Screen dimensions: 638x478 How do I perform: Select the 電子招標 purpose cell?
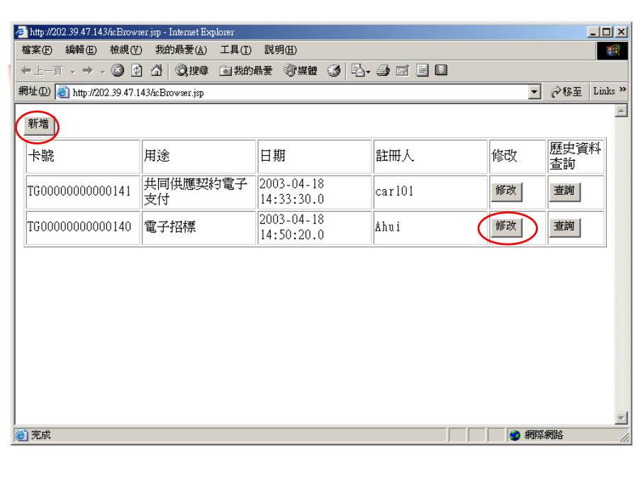point(199,227)
